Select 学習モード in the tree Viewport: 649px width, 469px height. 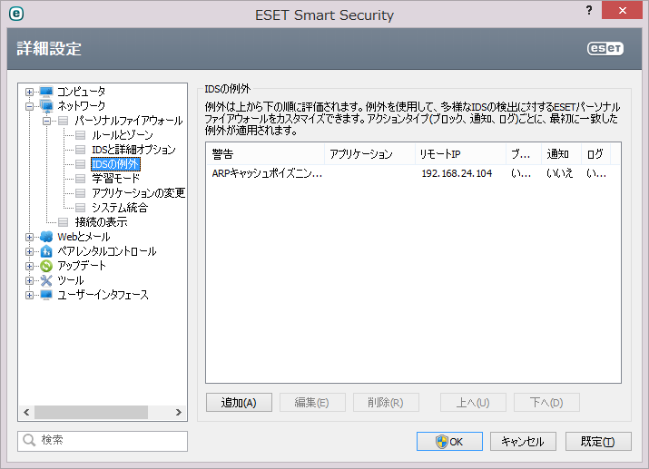[x=115, y=179]
